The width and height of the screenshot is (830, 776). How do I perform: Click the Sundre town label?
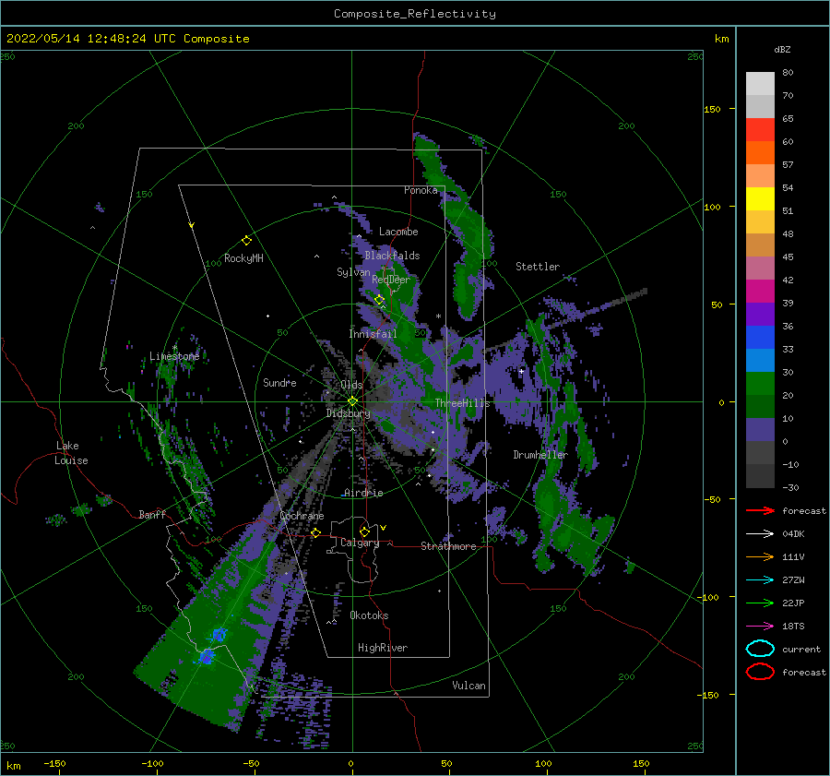[x=279, y=383]
